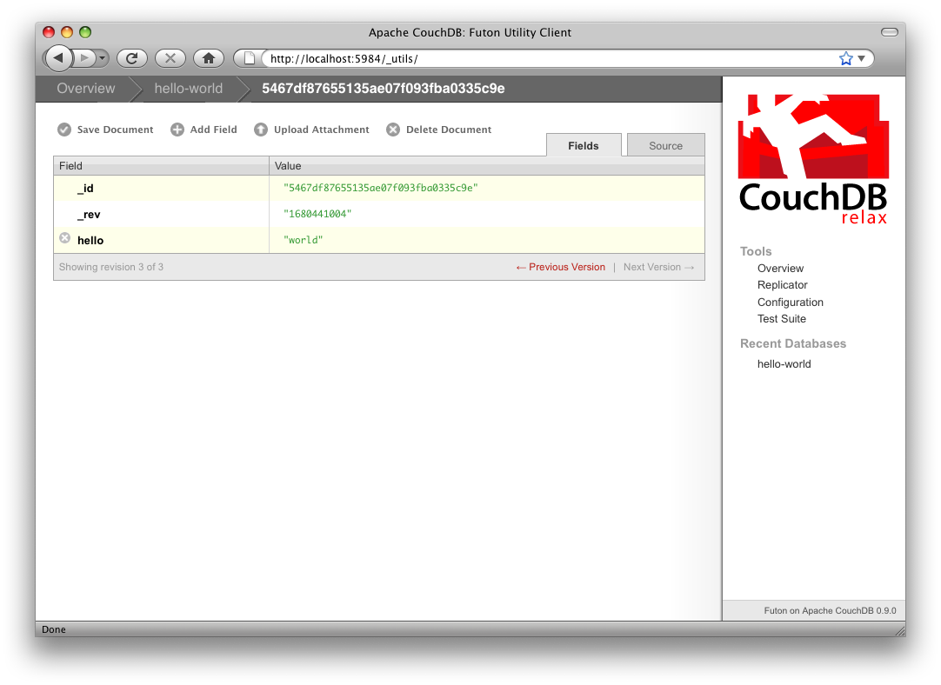Zoom the window with the green button
The width and height of the screenshot is (941, 685).
click(85, 32)
